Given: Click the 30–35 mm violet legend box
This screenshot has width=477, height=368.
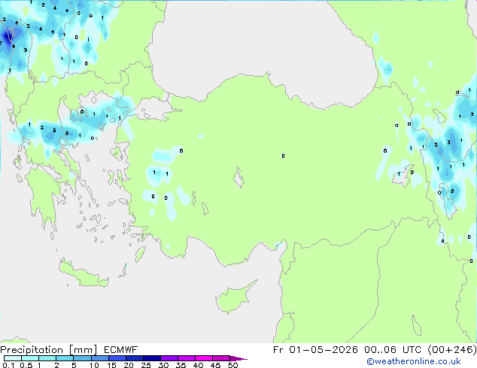Looking at the screenshot, I should (x=169, y=358).
